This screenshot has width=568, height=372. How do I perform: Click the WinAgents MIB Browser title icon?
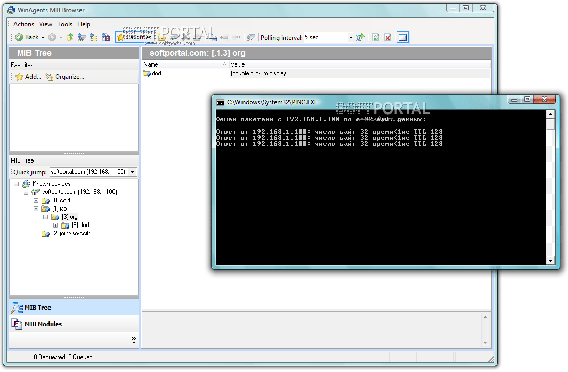11,10
